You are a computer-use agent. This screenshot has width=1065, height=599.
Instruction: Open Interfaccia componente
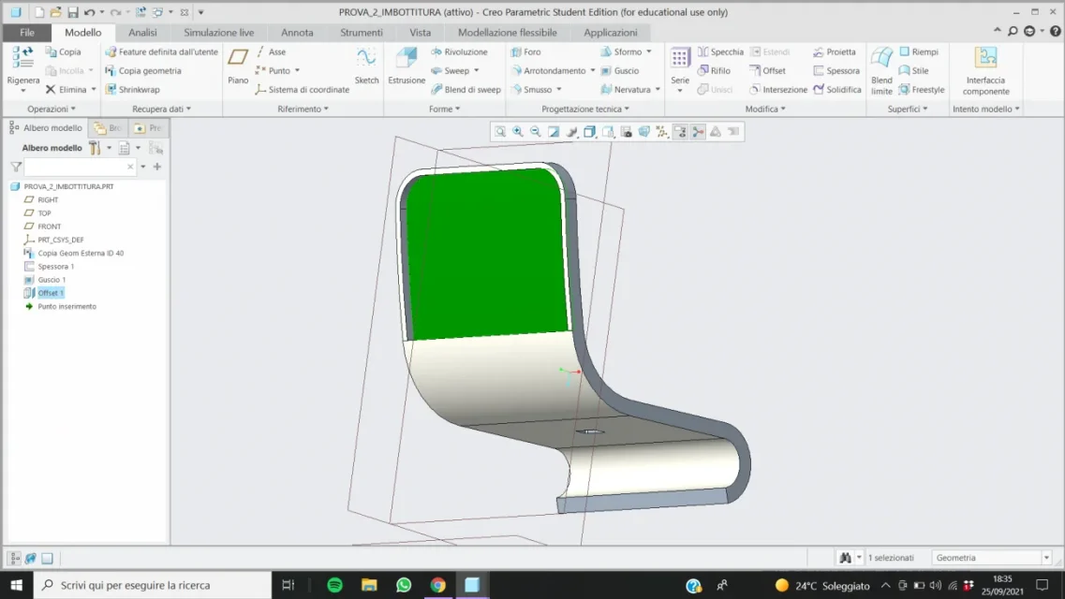pos(985,70)
